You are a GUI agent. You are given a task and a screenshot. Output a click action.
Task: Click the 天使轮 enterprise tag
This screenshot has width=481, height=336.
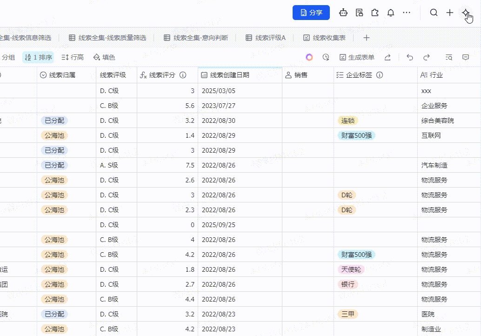coord(351,269)
